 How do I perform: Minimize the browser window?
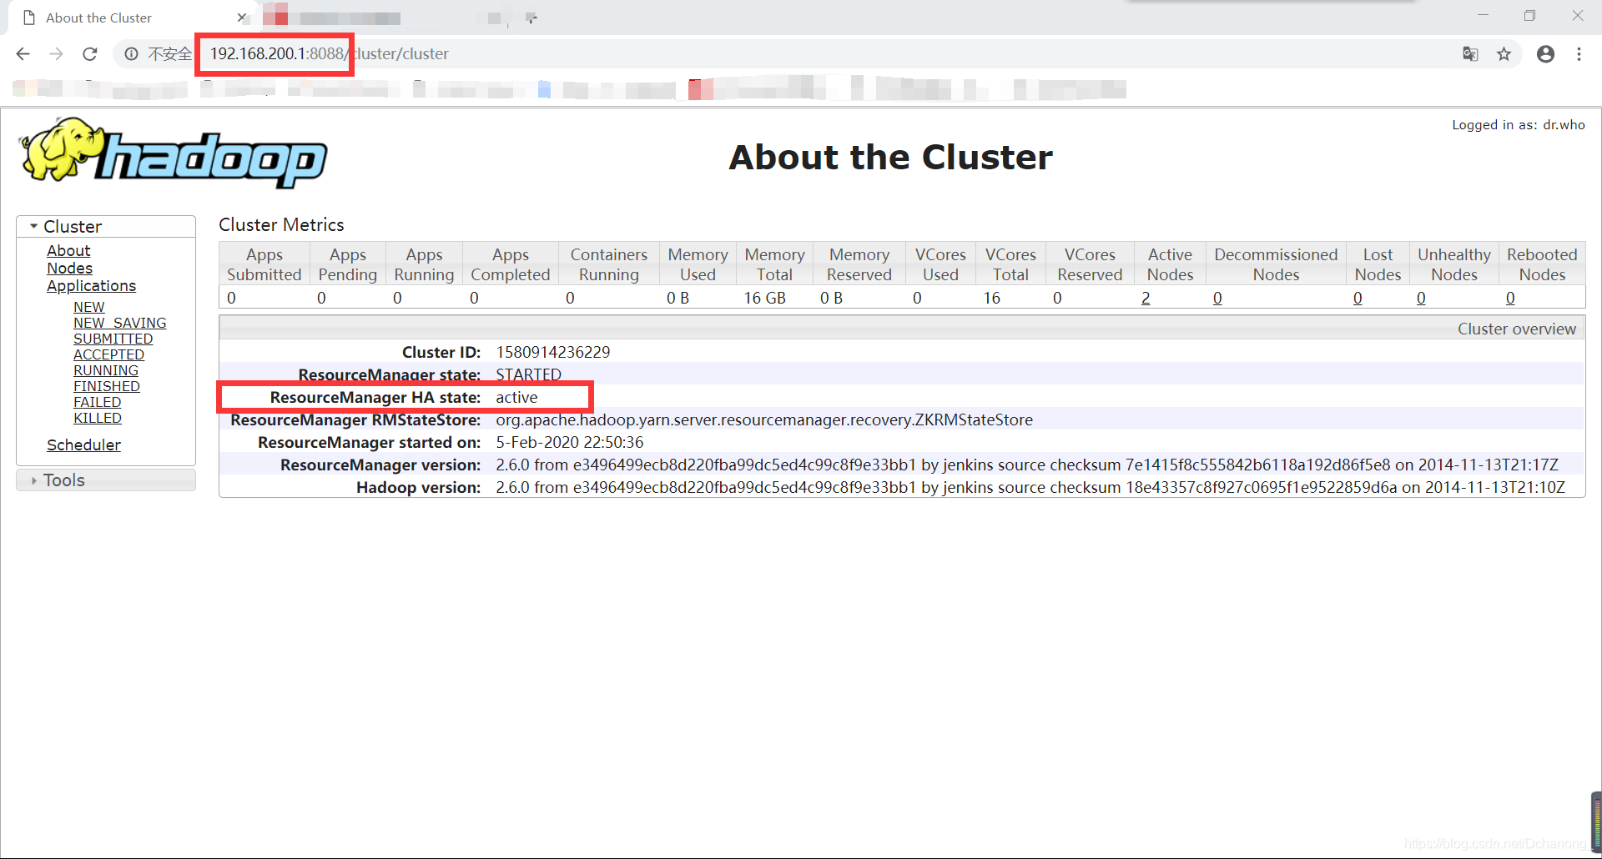(1483, 16)
